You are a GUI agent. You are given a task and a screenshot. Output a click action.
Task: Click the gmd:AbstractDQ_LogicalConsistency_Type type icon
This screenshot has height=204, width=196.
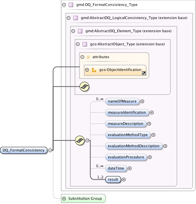pyautogui.click(x=76, y=18)
